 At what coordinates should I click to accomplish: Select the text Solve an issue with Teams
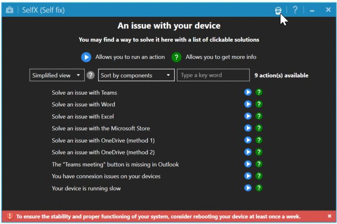tap(84, 93)
